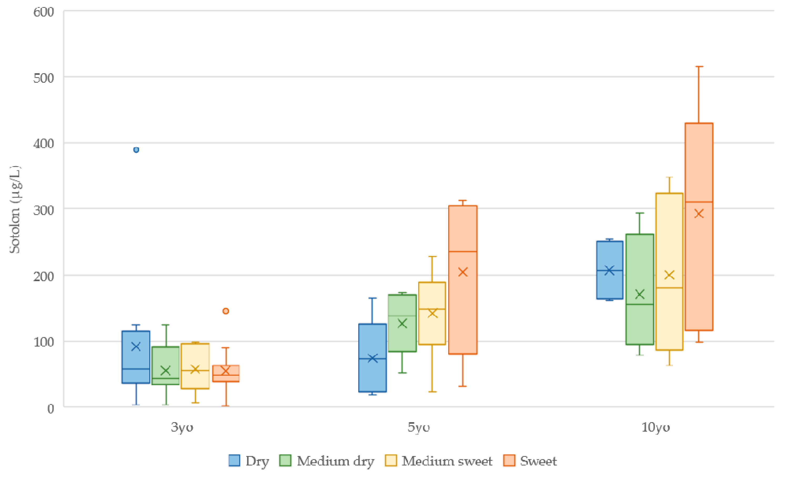Click the blue Dry legend swatch
Viewport: 785px width, 478px height.
pyautogui.click(x=234, y=460)
